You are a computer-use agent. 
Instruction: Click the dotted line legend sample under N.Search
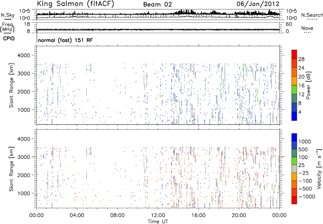(313, 19)
